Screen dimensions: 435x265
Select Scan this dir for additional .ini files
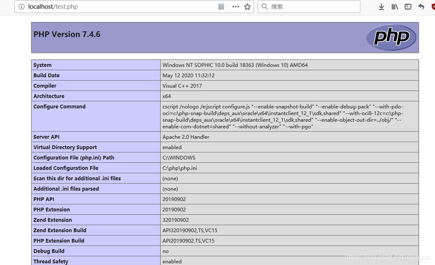[77, 179]
